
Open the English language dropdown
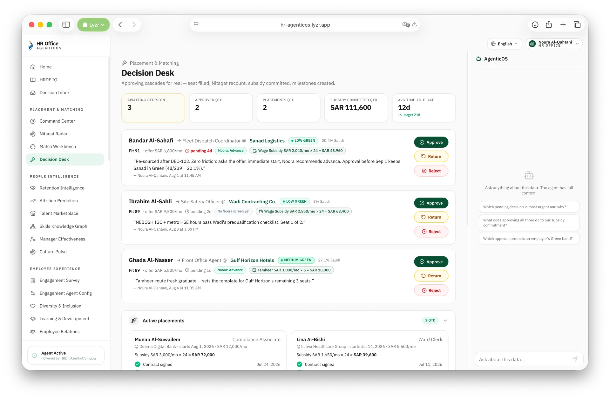[x=505, y=44]
